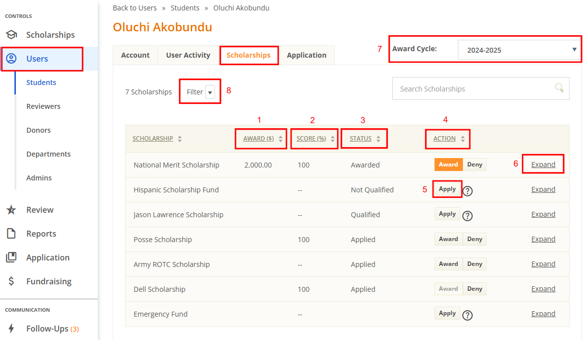This screenshot has height=340, width=585.
Task: Click the magnifying glass in scholarship search
Action: 559,88
